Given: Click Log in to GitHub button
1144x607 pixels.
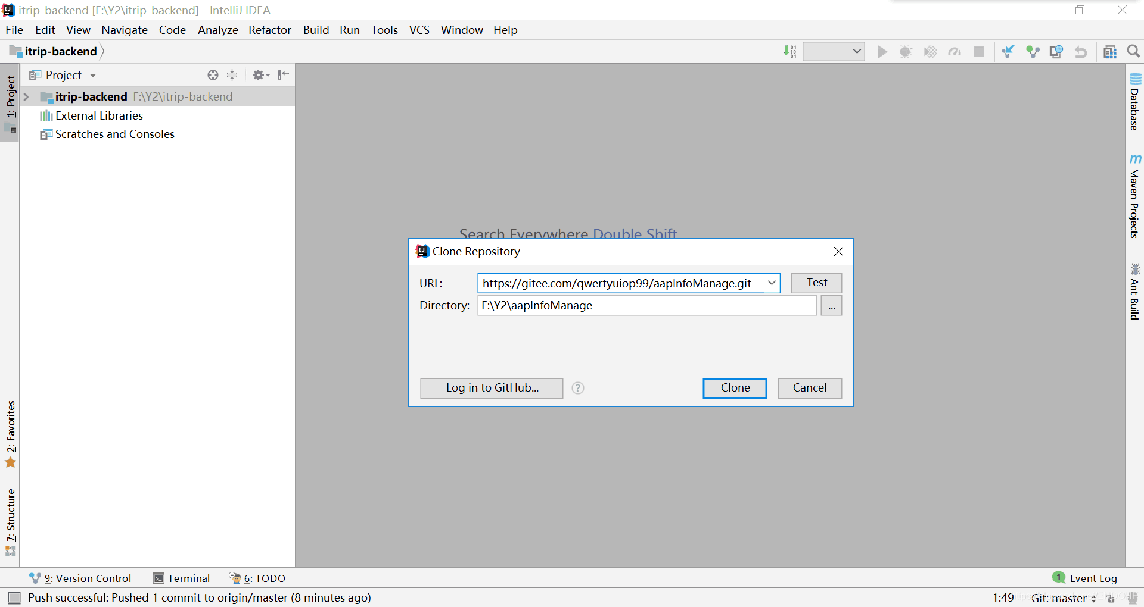Looking at the screenshot, I should (492, 388).
